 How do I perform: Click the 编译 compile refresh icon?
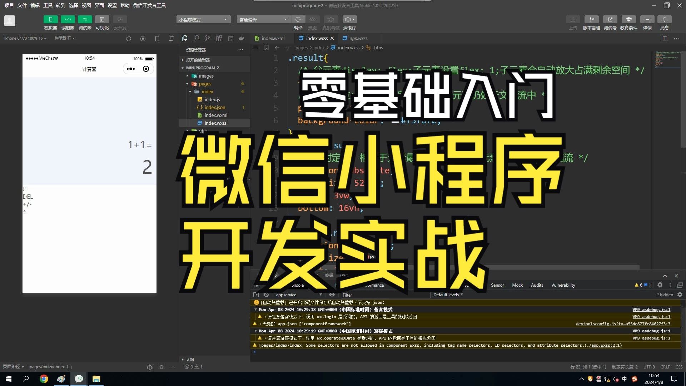coord(298,19)
